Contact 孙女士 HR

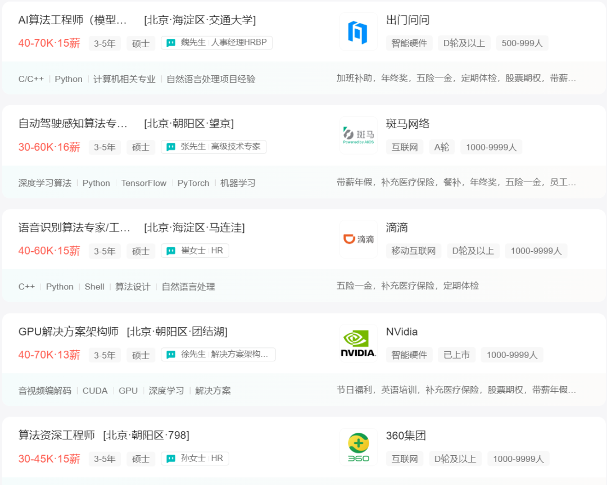[195, 458]
